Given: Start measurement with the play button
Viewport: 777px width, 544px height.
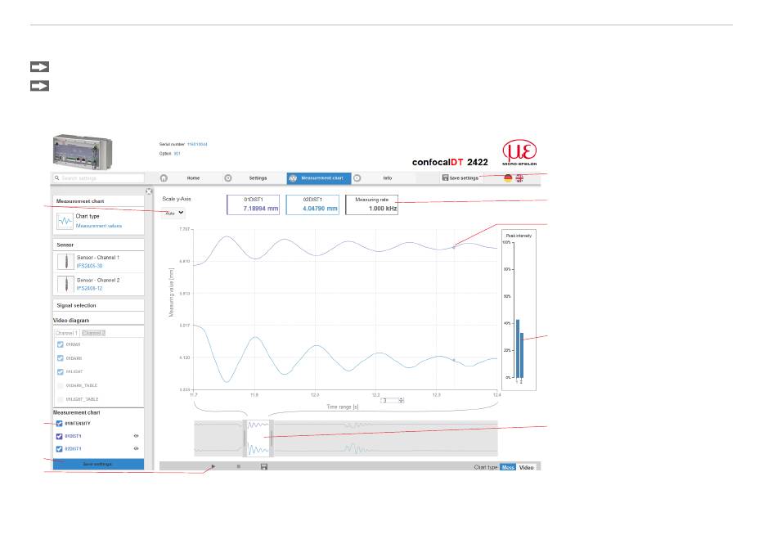Looking at the screenshot, I should pyautogui.click(x=213, y=467).
